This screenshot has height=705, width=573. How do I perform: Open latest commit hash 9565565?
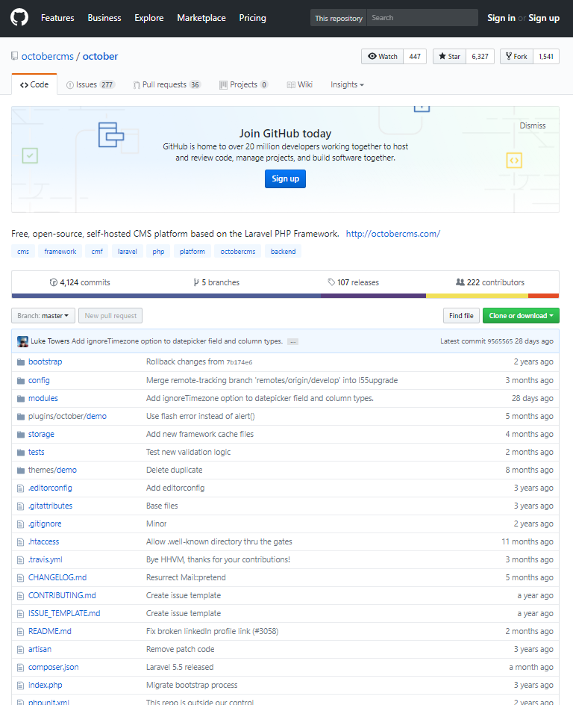tap(500, 341)
